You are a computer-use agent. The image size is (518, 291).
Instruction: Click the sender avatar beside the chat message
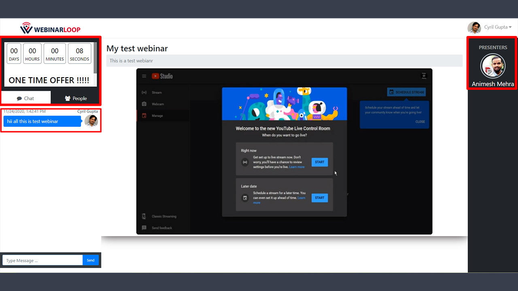pyautogui.click(x=91, y=121)
